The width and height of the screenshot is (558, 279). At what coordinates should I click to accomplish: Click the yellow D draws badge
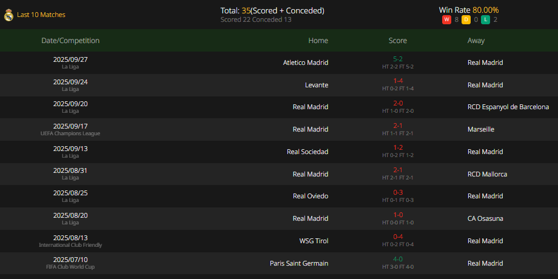466,19
